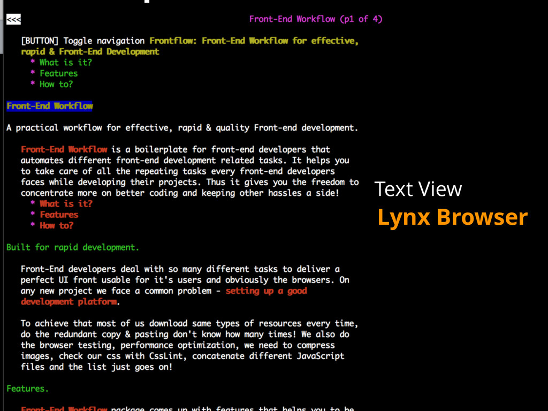Click 'setting up a good development platform' link

point(164,296)
